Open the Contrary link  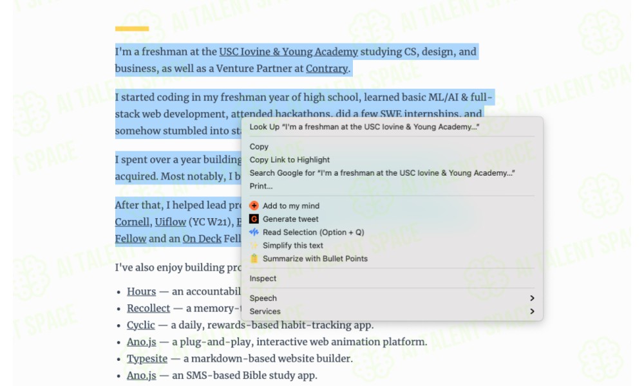click(327, 68)
